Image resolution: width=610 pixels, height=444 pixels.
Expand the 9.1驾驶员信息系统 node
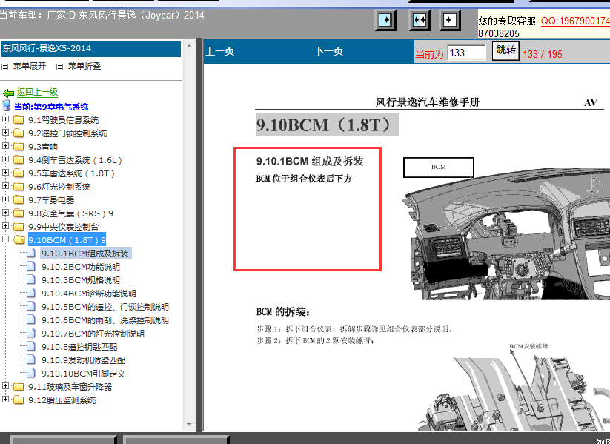click(5, 119)
